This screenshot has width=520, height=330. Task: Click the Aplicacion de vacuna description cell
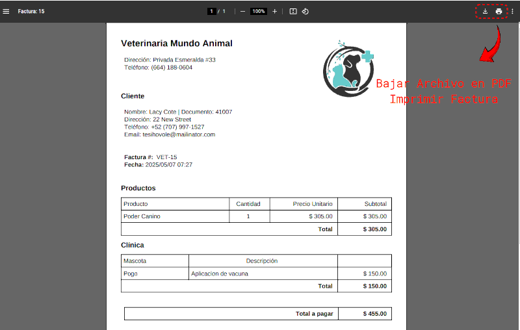tap(219, 273)
